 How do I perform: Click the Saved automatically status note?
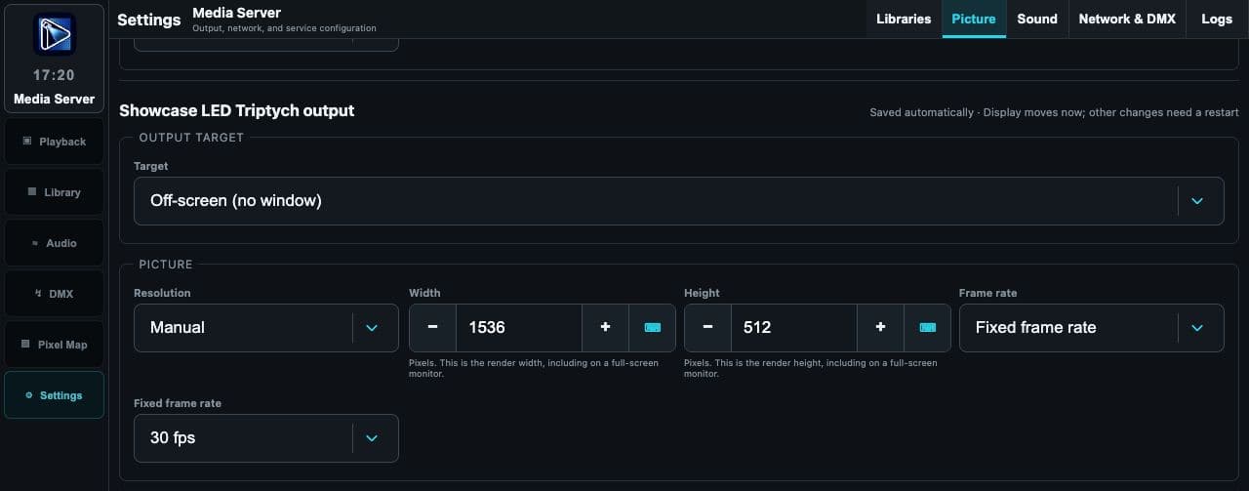[x=1054, y=112]
